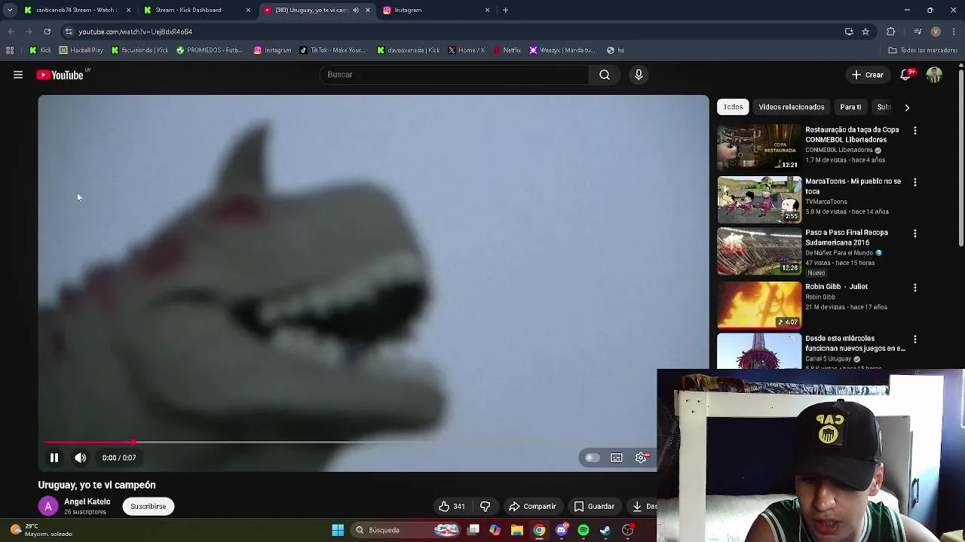Share the video via Compartir
The height and width of the screenshot is (542, 965).
[532, 507]
